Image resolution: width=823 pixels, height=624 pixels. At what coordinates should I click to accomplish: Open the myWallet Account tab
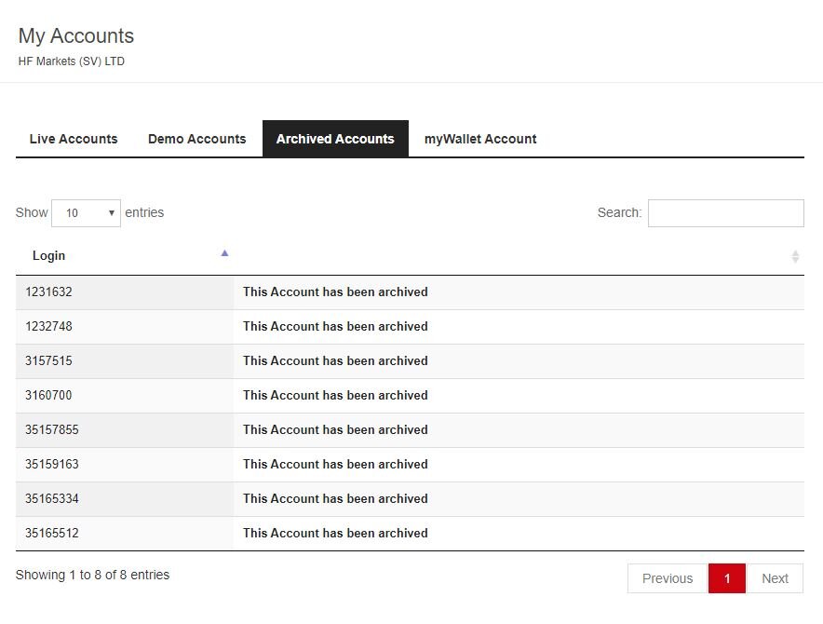point(480,139)
